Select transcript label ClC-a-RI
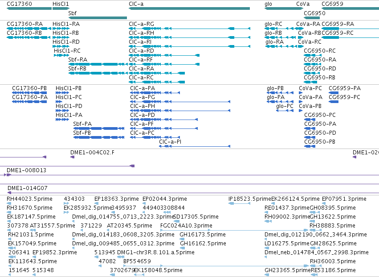Screen dimensions: 379x277 pyautogui.click(x=140, y=41)
